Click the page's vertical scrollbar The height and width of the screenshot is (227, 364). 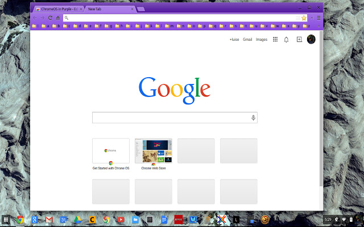[x=321, y=108]
